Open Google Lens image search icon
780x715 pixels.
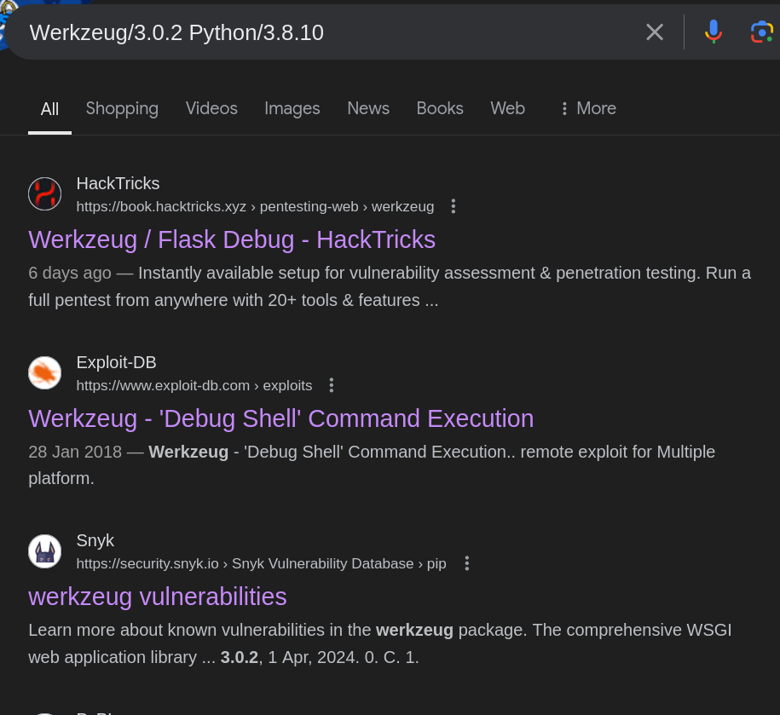coord(760,32)
